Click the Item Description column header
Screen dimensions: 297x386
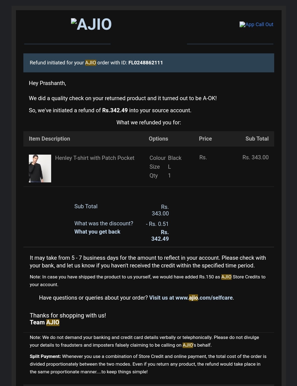coord(50,139)
